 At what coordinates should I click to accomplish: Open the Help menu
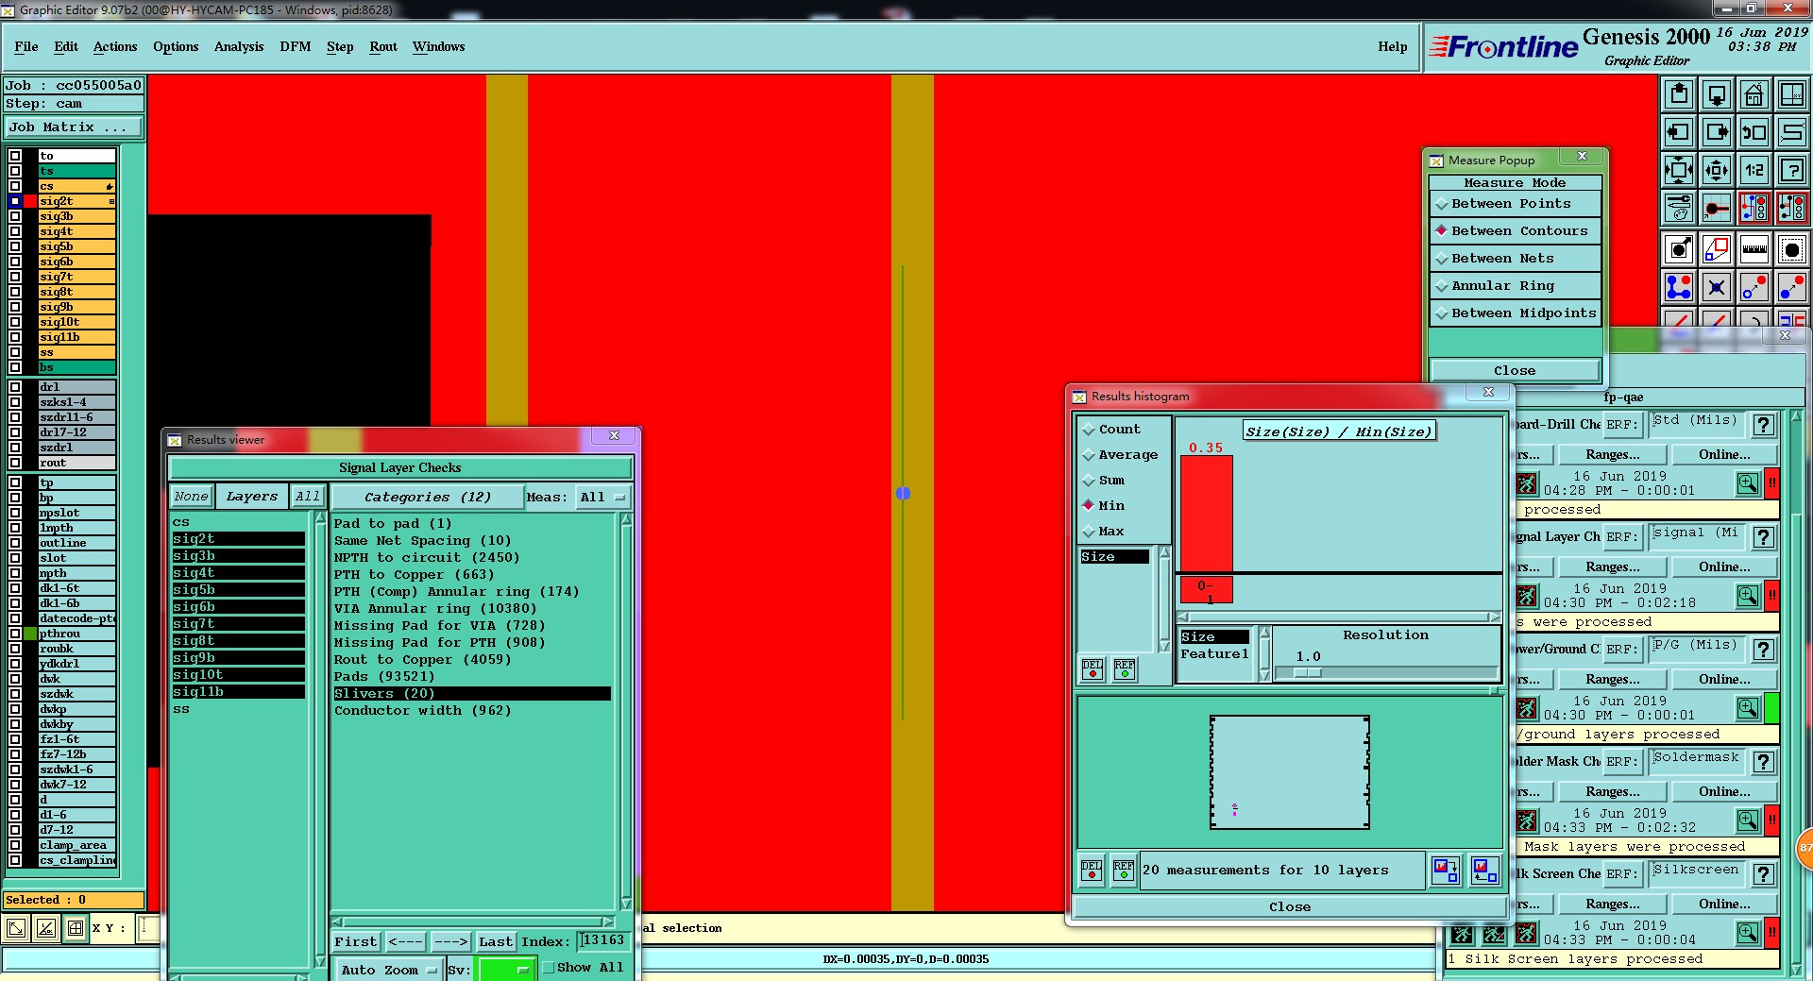pos(1393,46)
